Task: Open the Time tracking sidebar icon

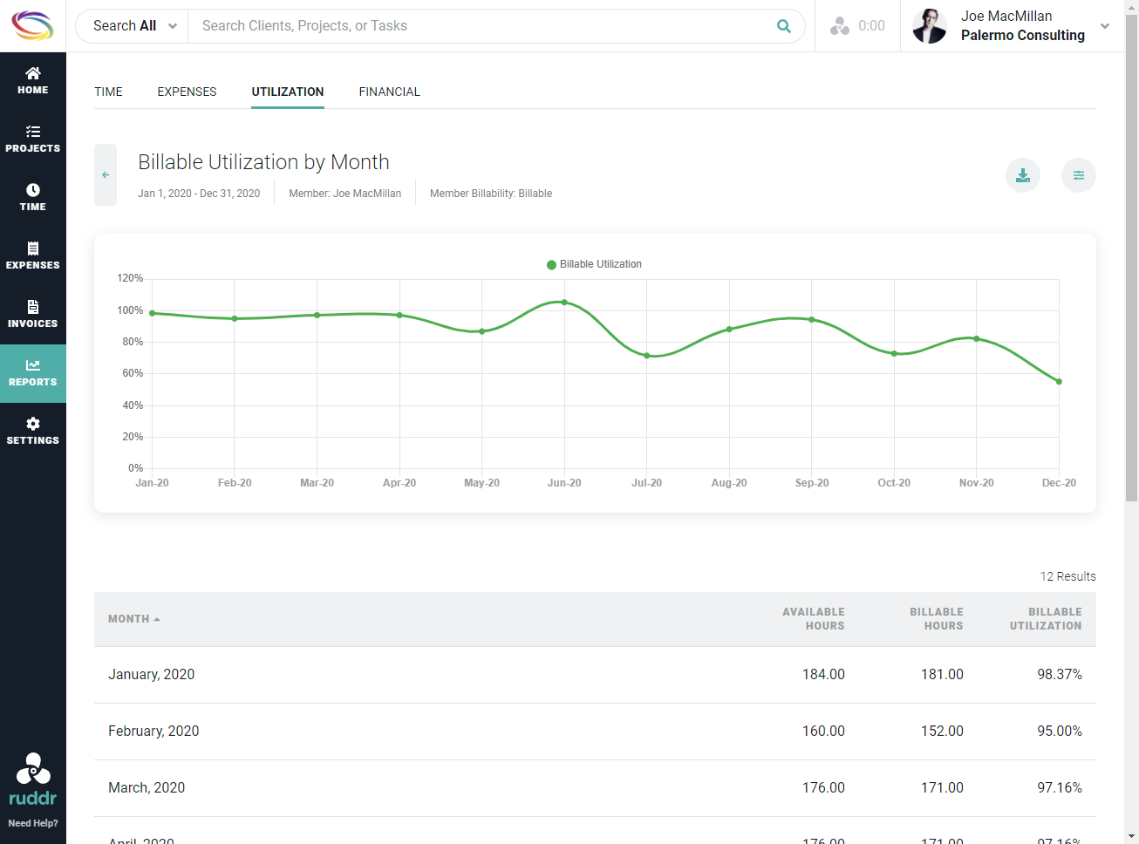Action: 32,198
